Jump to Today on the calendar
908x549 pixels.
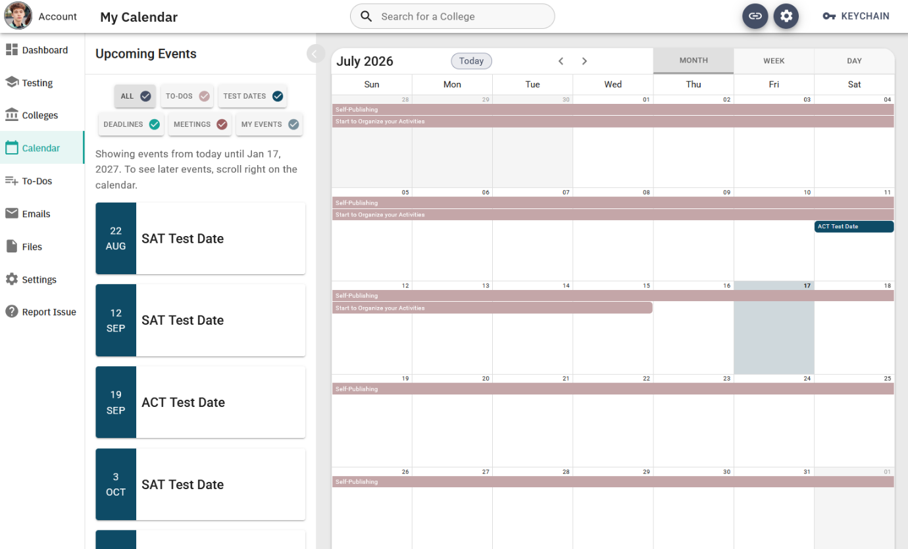click(471, 61)
